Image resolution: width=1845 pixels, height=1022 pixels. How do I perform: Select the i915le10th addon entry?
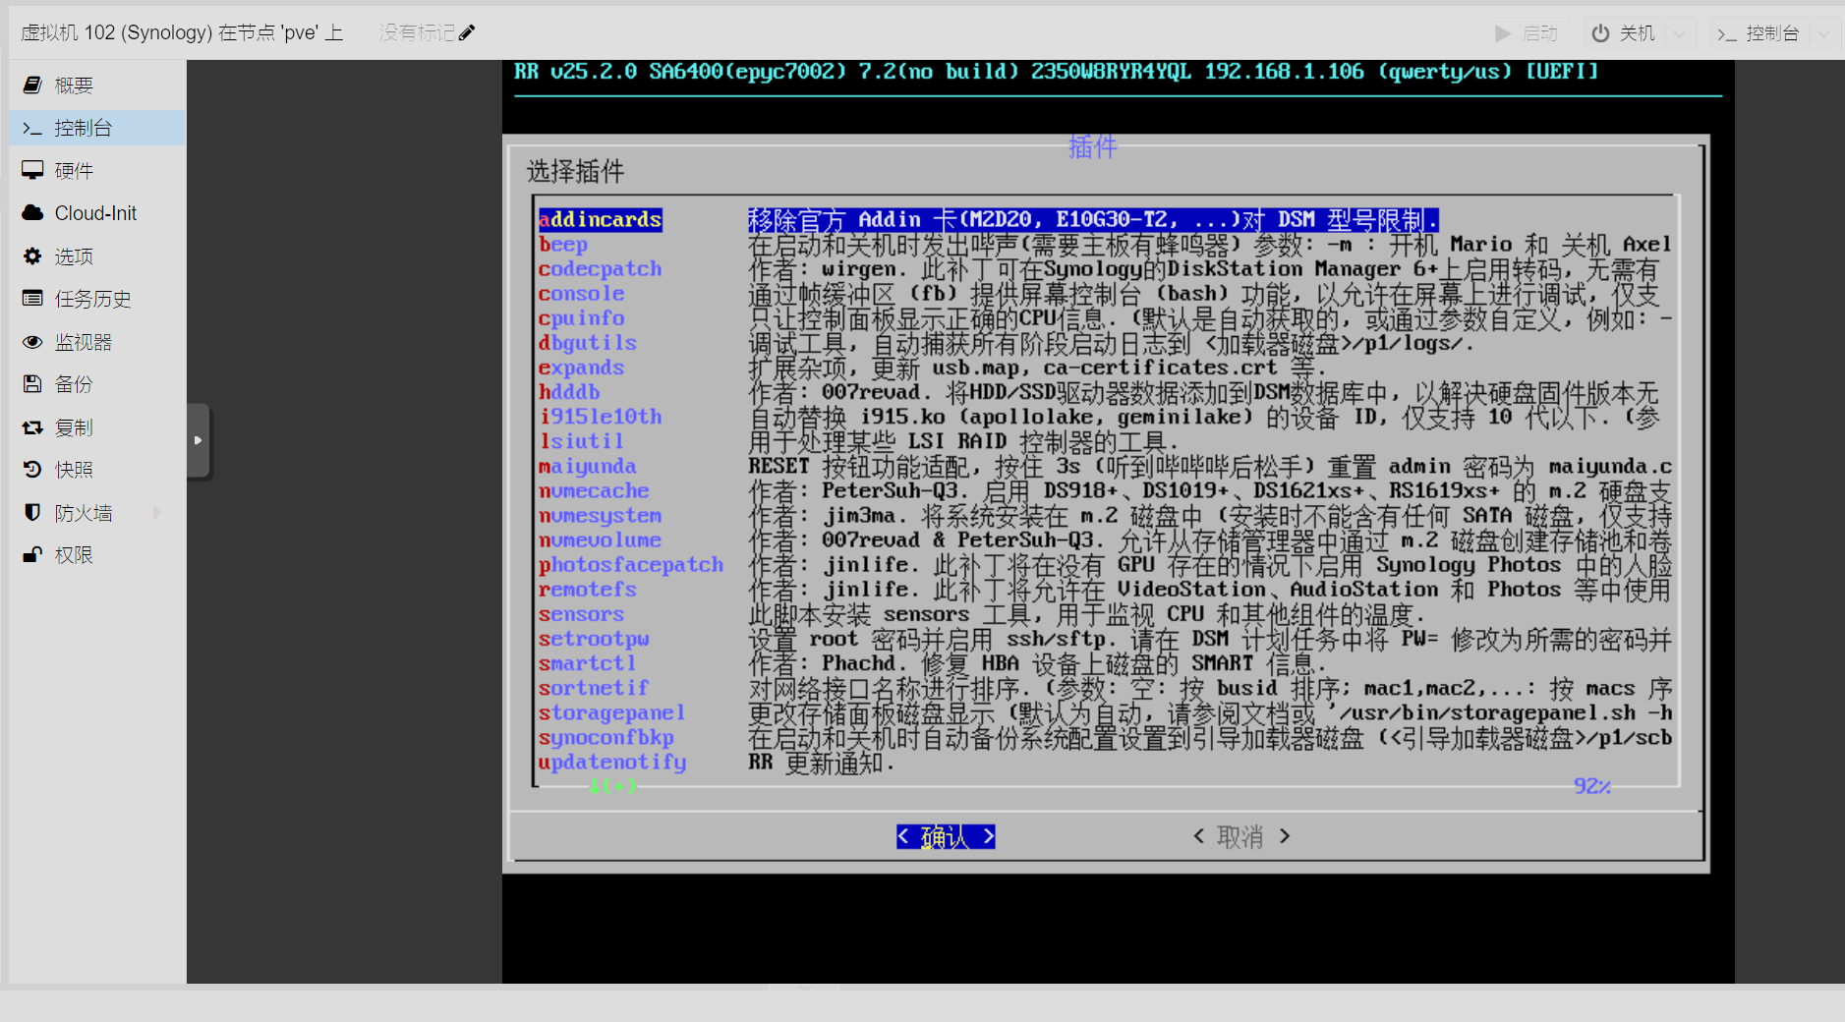pos(601,417)
